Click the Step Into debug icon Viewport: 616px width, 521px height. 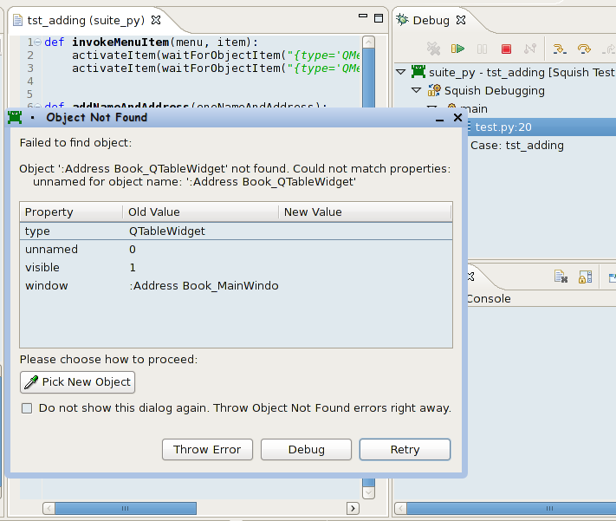click(x=560, y=49)
